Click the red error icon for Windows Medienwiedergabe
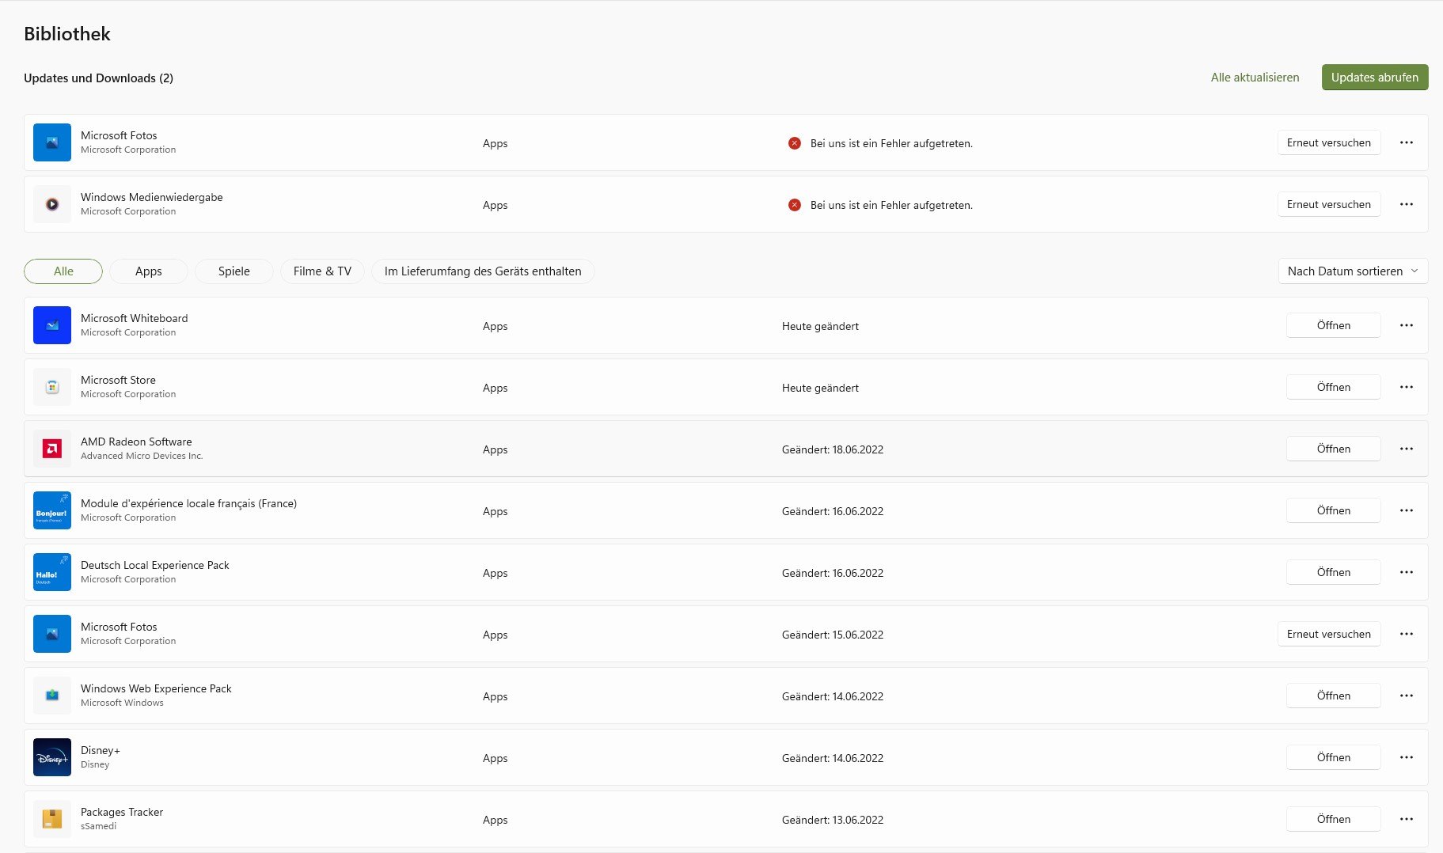The image size is (1443, 853). coord(795,205)
